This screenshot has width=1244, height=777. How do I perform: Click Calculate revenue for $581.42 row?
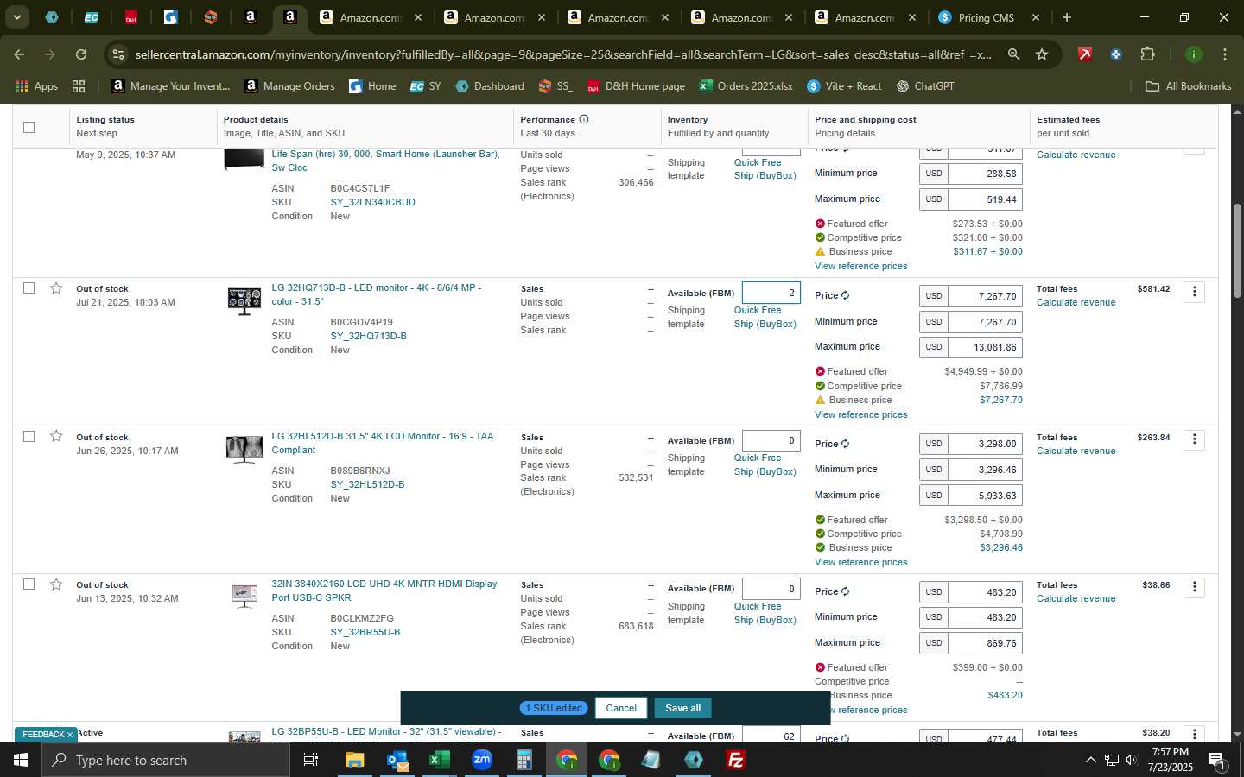tap(1076, 302)
